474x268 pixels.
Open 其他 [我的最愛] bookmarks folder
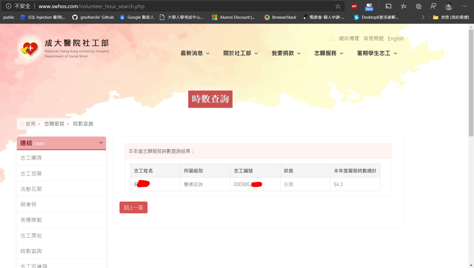pos(451,17)
